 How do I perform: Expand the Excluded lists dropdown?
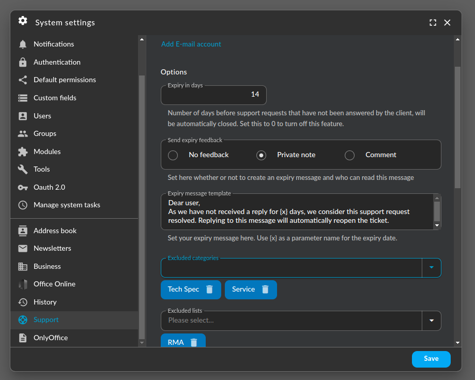click(432, 321)
